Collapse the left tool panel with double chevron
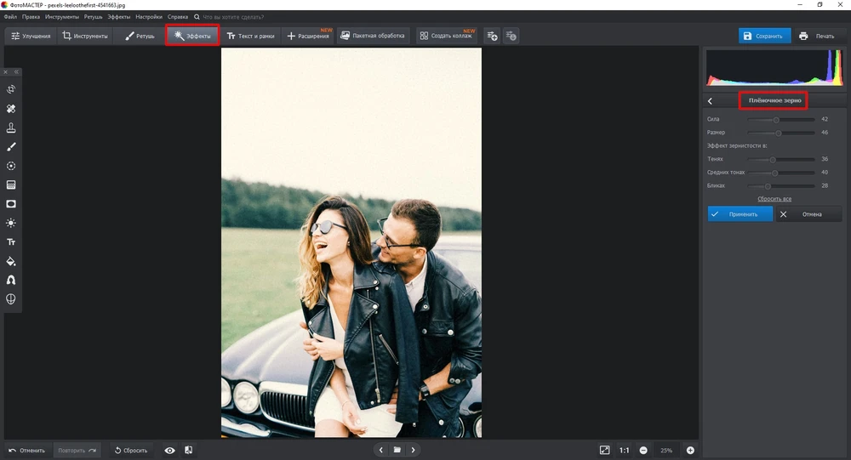Viewport: 851px width, 460px height. [x=16, y=72]
